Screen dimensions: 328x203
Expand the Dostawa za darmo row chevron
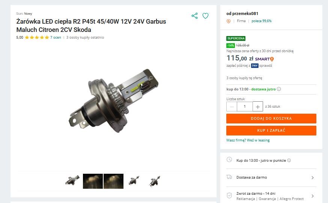(x=313, y=178)
